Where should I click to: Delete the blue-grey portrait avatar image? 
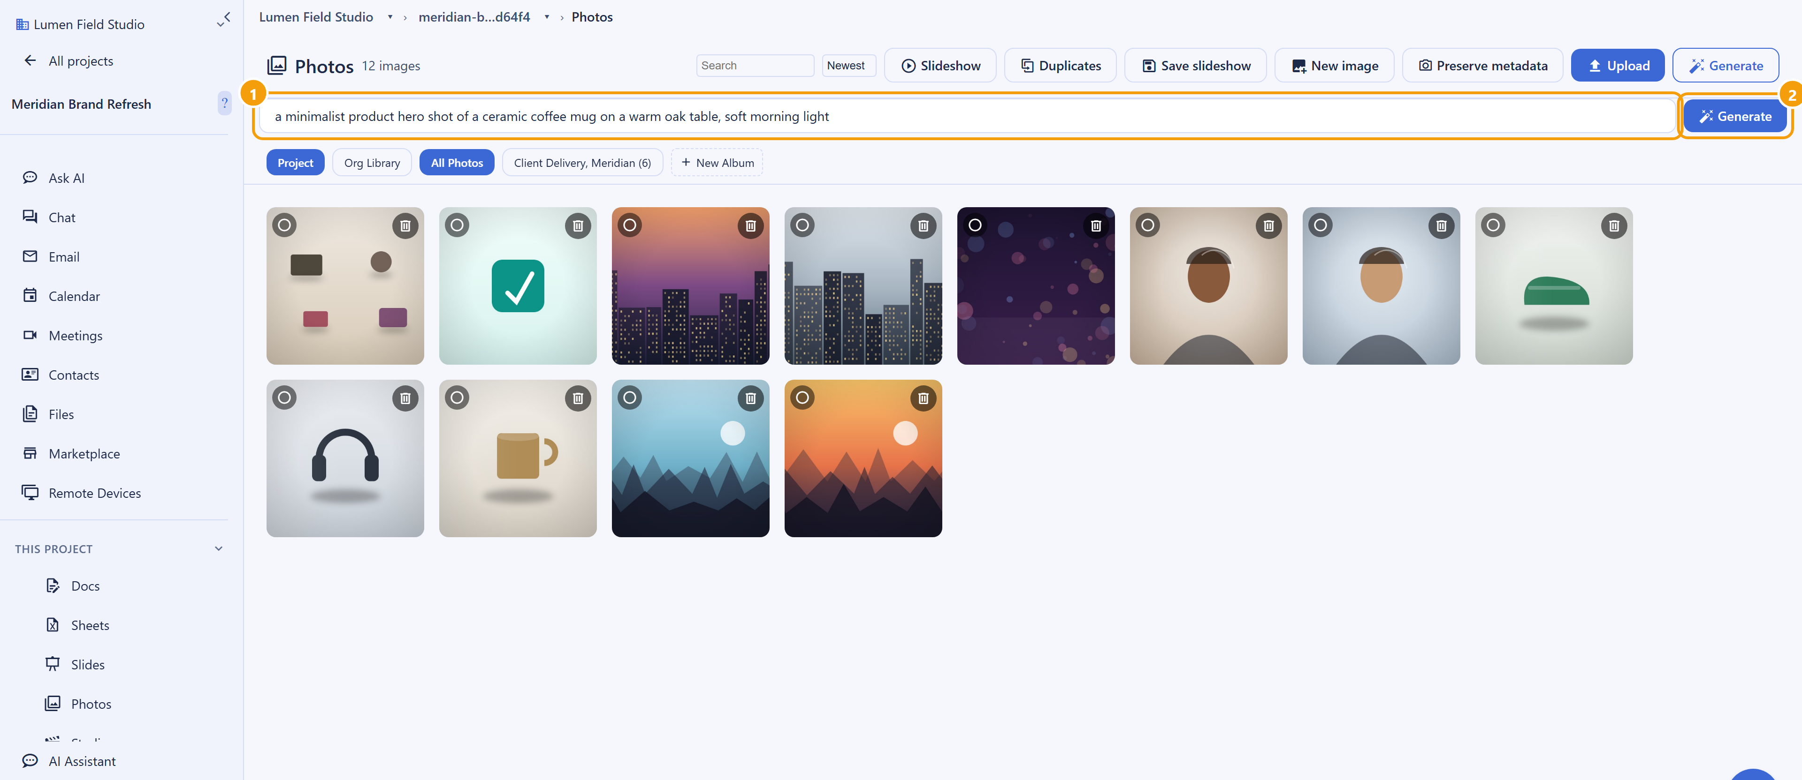pyautogui.click(x=1442, y=226)
